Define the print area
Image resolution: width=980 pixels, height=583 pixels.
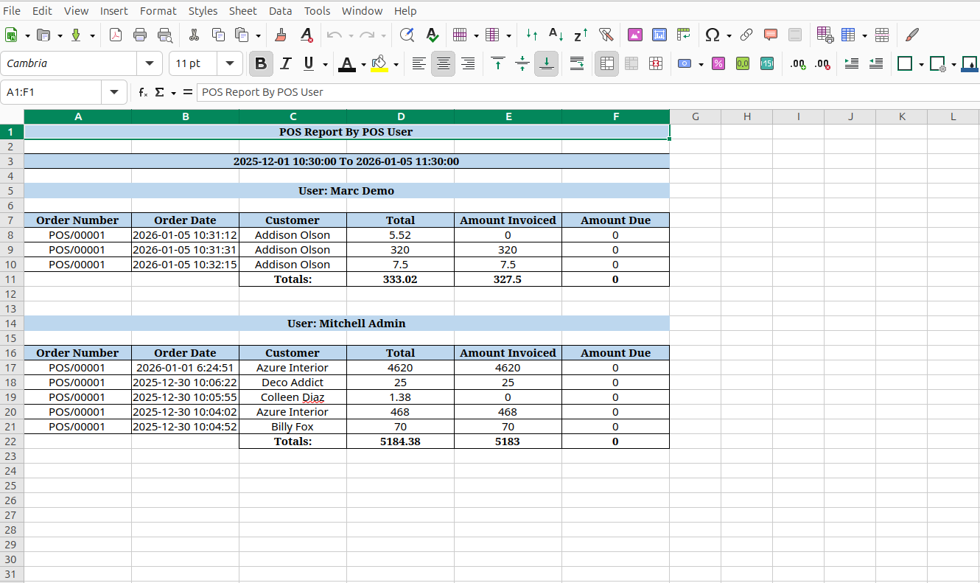click(825, 35)
